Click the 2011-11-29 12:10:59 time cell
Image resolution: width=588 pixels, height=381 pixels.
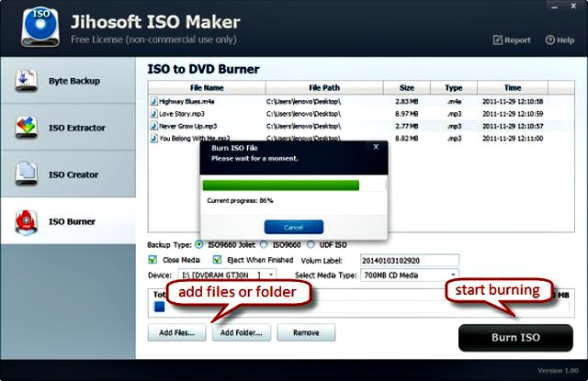click(x=513, y=114)
